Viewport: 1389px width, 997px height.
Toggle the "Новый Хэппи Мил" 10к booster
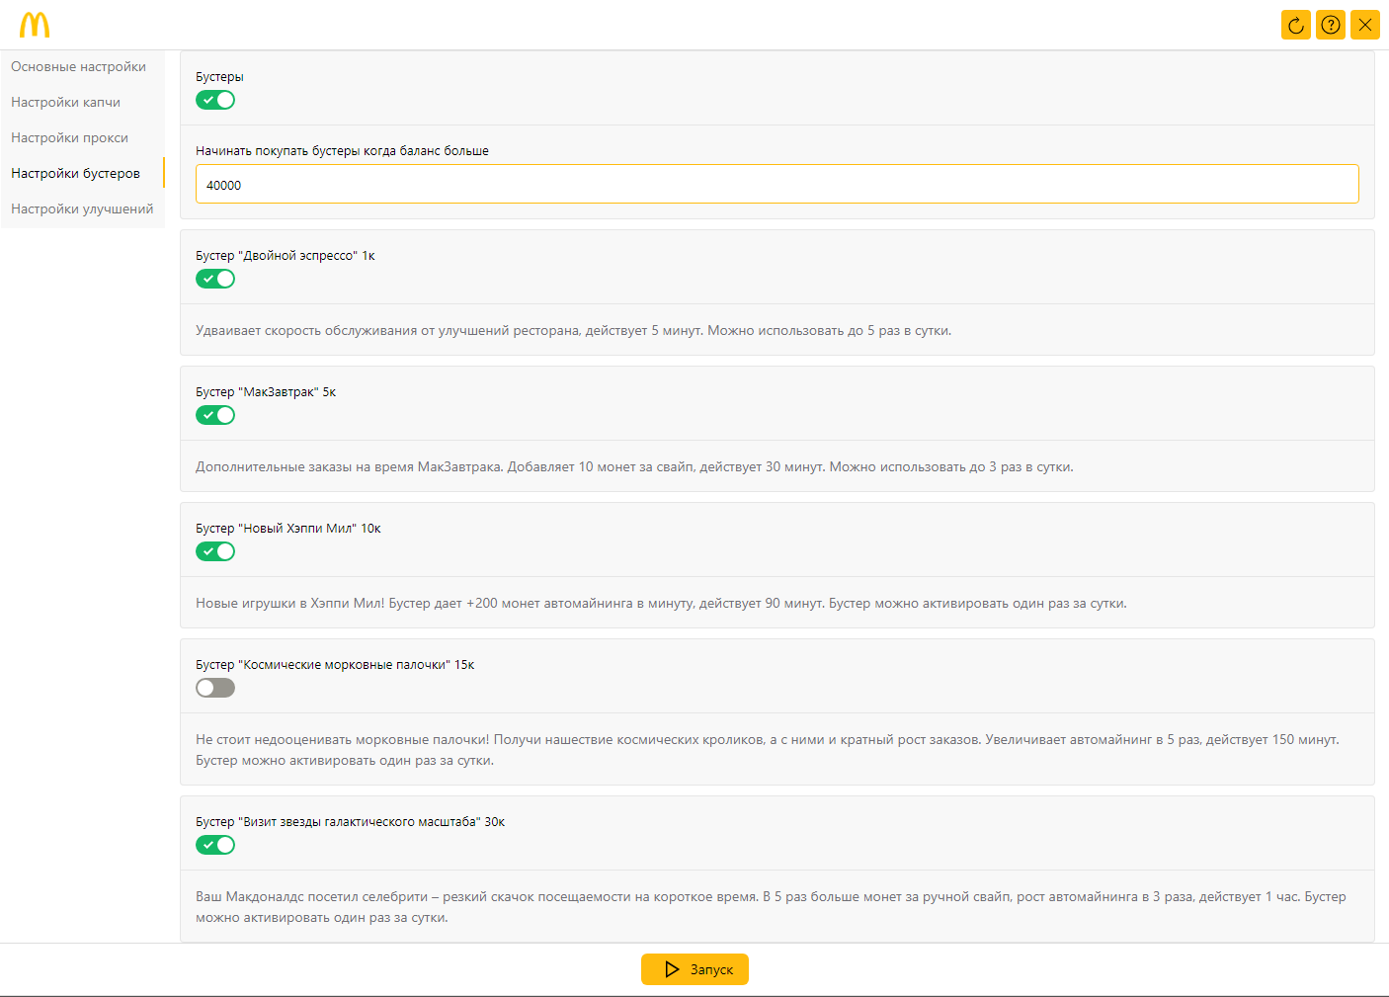click(x=215, y=551)
